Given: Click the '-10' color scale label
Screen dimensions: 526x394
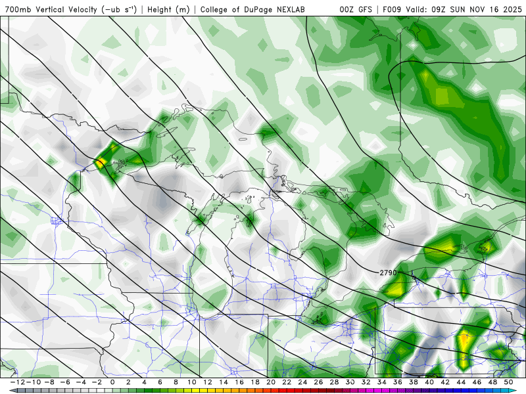Looking at the screenshot, I should click(x=34, y=382).
